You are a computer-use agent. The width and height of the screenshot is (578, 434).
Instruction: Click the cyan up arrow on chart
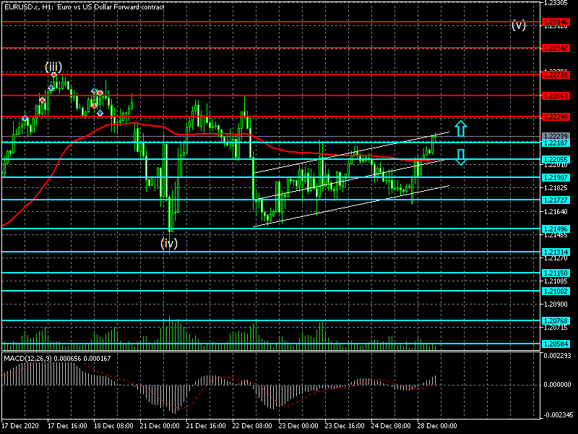pos(461,128)
